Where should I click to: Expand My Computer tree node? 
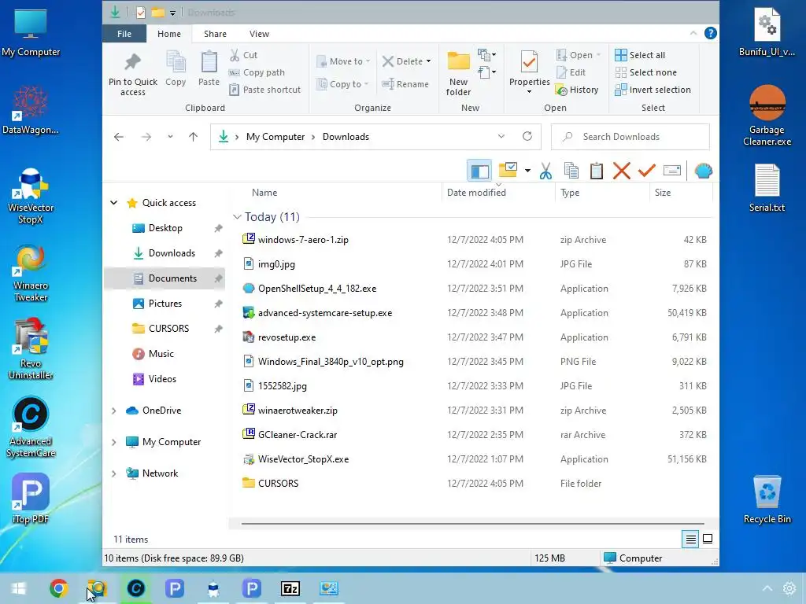(113, 442)
